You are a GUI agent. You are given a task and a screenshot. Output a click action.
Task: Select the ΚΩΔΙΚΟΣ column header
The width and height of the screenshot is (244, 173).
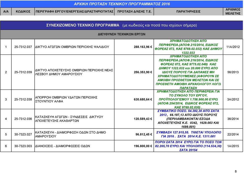pos(23,11)
